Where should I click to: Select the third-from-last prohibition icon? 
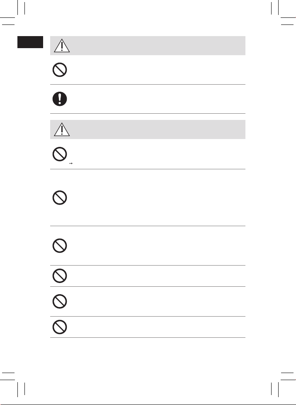tap(60, 276)
